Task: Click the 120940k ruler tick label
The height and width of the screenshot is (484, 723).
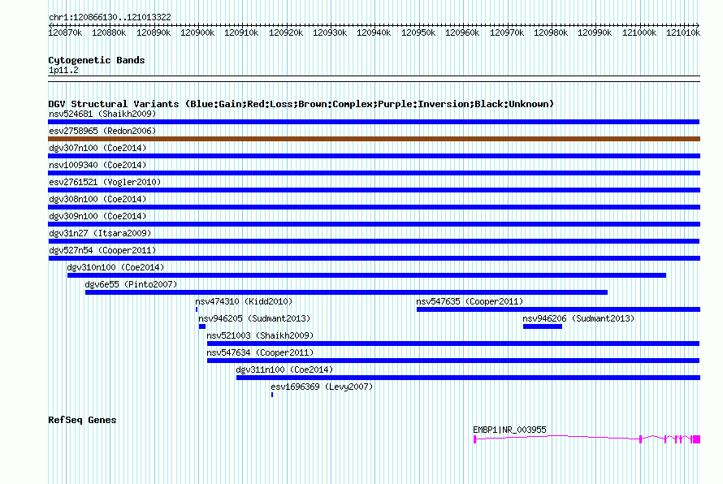Action: click(374, 32)
